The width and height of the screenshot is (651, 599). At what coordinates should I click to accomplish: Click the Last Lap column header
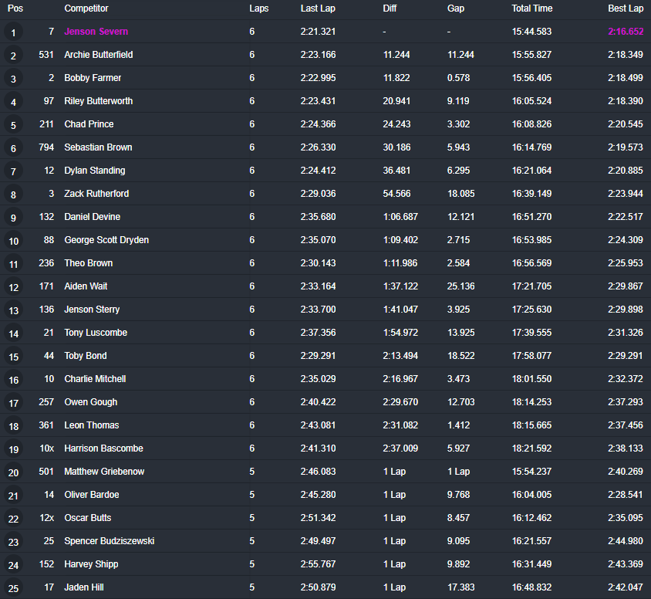(x=318, y=8)
